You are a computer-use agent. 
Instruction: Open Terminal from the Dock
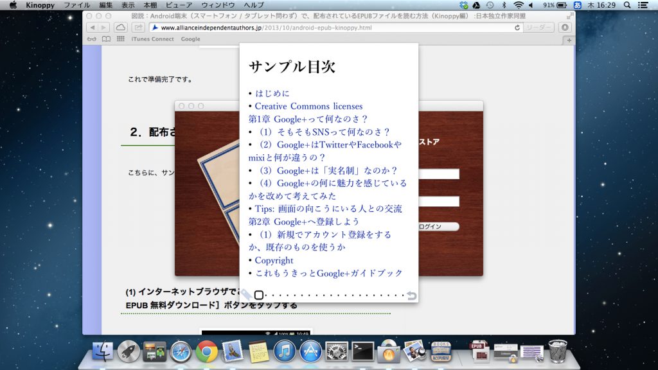click(362, 351)
